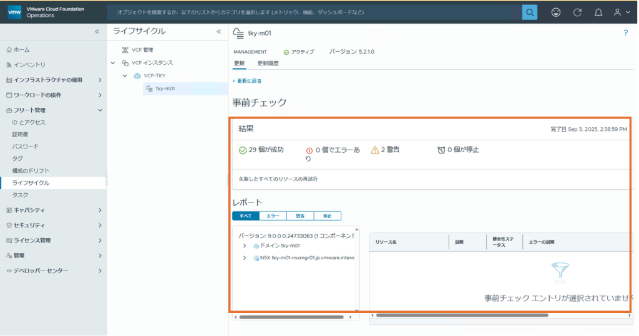Switch to the 更新 tab
Image resolution: width=639 pixels, height=336 pixels.
coord(239,64)
